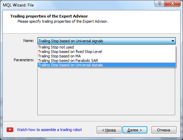Select Trailing Stop based on Parabolic SAR
This screenshot has height=140, width=183.
pos(107,61)
